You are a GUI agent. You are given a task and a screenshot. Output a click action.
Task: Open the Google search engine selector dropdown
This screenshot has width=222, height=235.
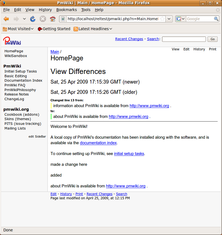coord(181,19)
